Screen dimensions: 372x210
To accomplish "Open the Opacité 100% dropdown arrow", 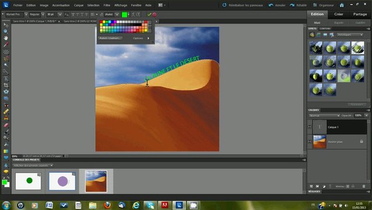I will [366, 116].
